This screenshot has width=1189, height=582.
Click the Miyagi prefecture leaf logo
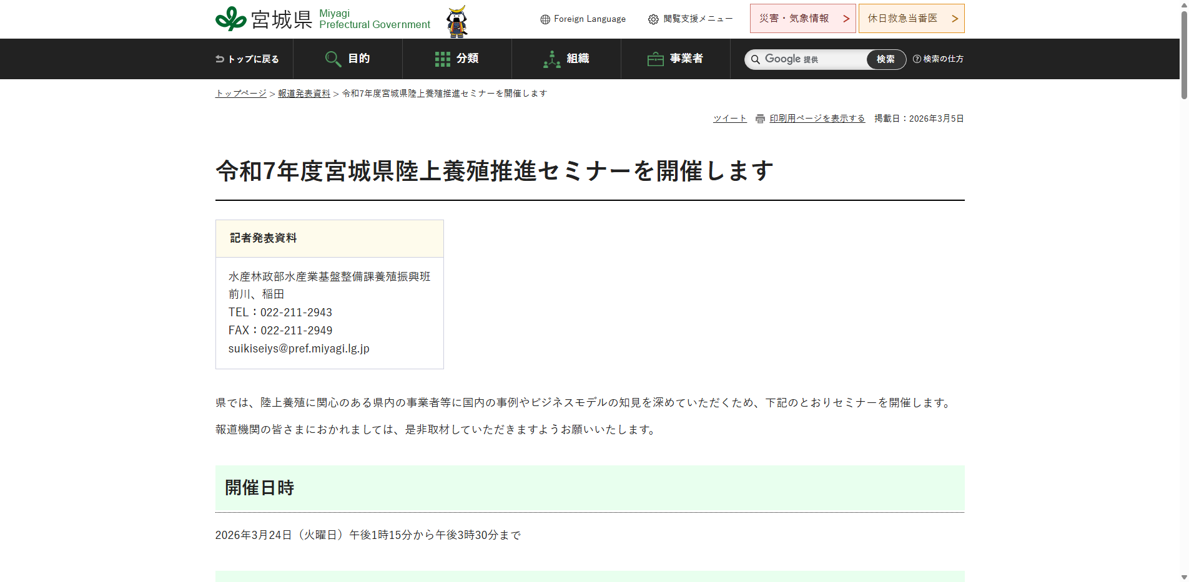point(231,18)
